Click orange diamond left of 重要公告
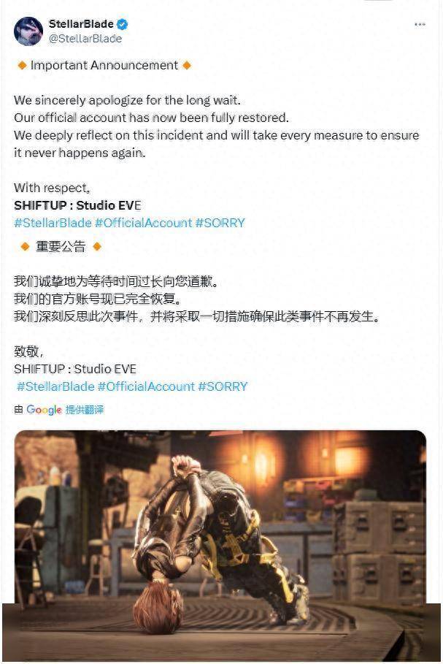 click(25, 246)
